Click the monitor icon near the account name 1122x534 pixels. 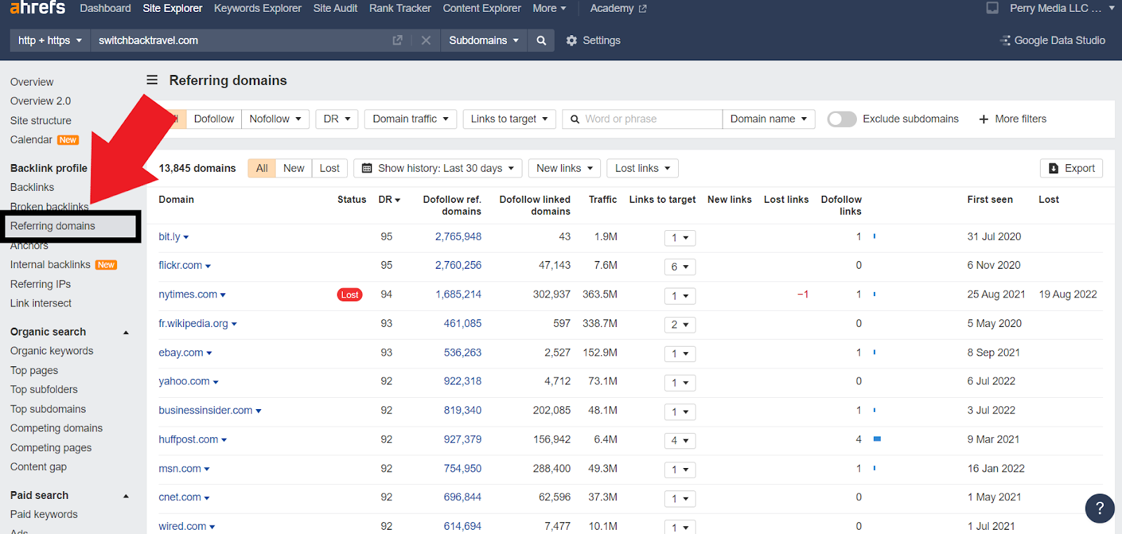(992, 8)
